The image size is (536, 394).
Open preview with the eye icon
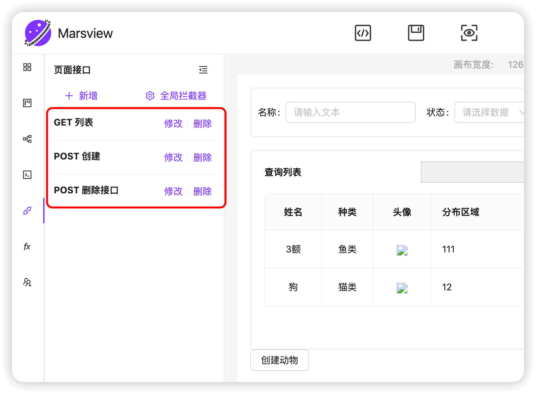pyautogui.click(x=469, y=33)
